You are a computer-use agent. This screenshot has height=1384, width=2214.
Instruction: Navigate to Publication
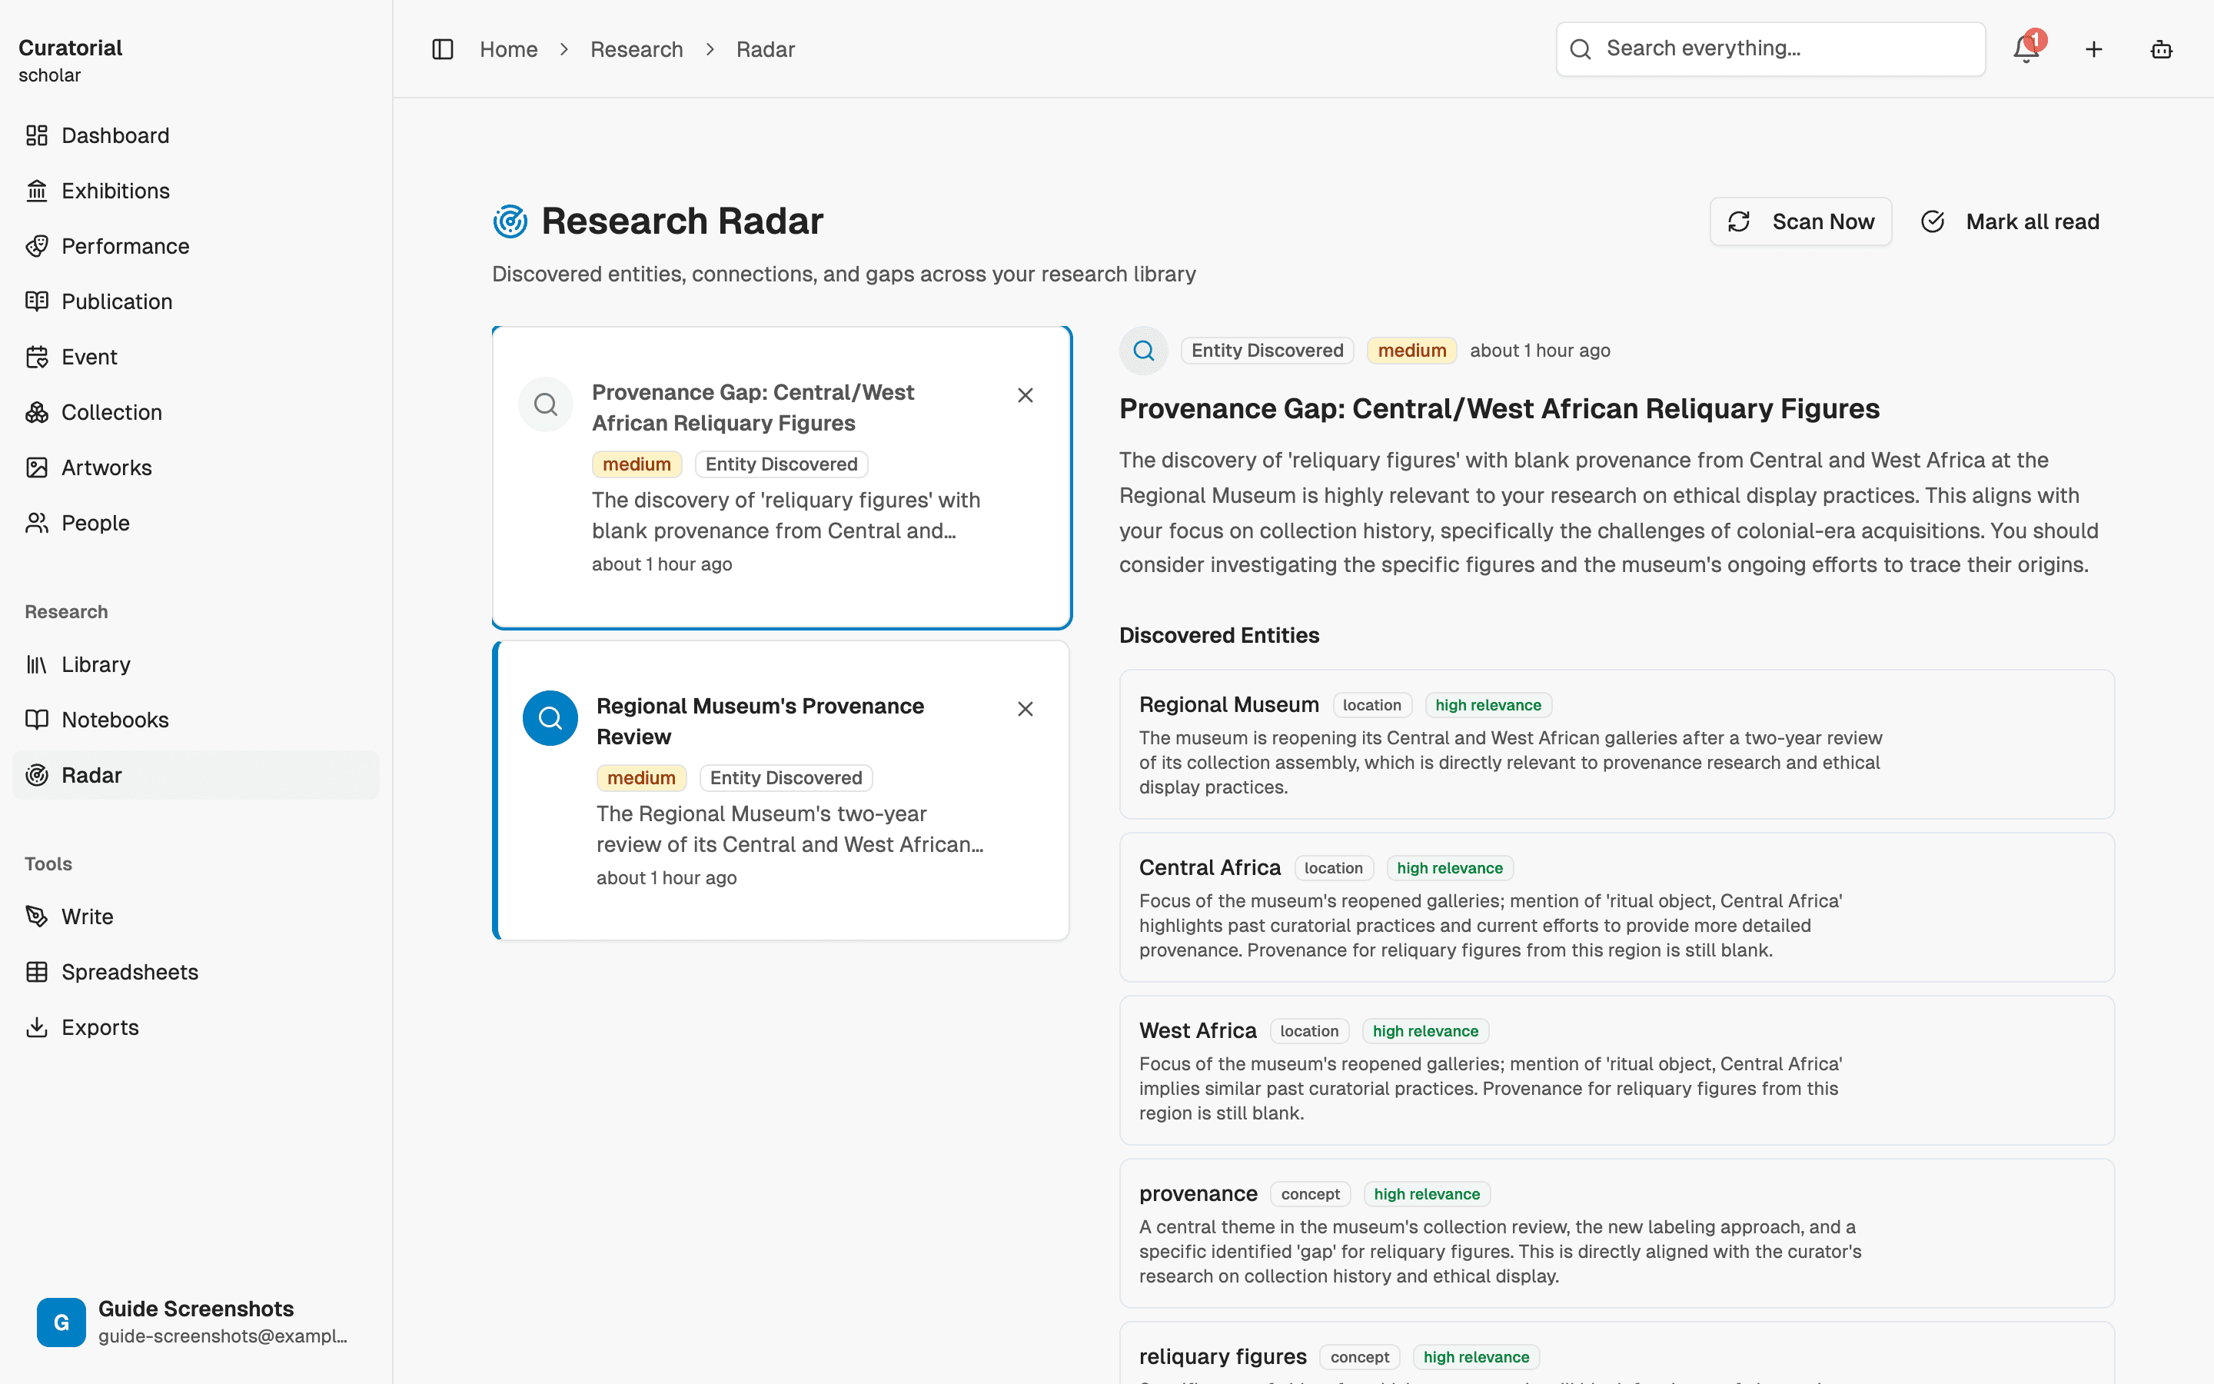pos(196,301)
